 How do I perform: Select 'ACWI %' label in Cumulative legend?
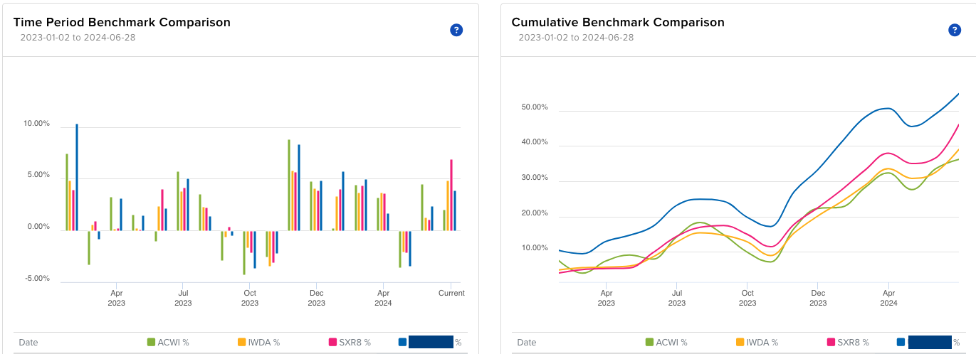tap(672, 343)
